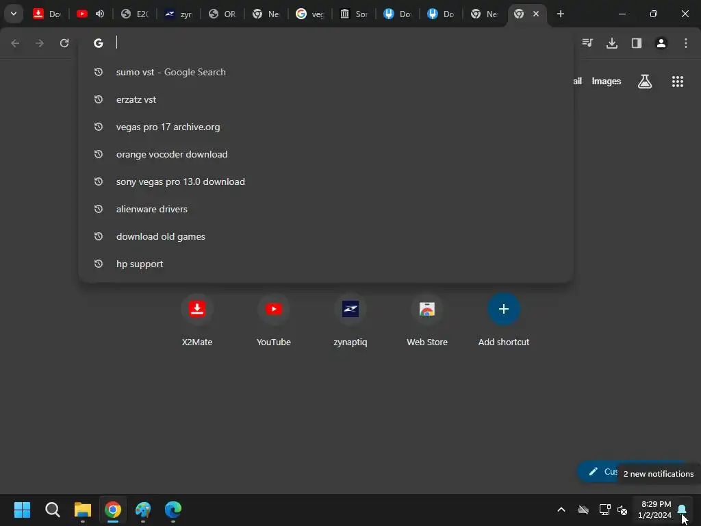The image size is (701, 526).
Task: Open Chrome's three-dot menu
Action: point(686,43)
